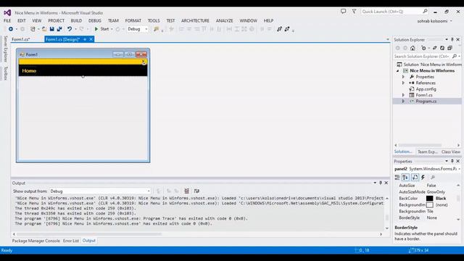Screen dimensions: 464x261
Task: Click the white BackgroundImage swatch
Action: point(429,205)
